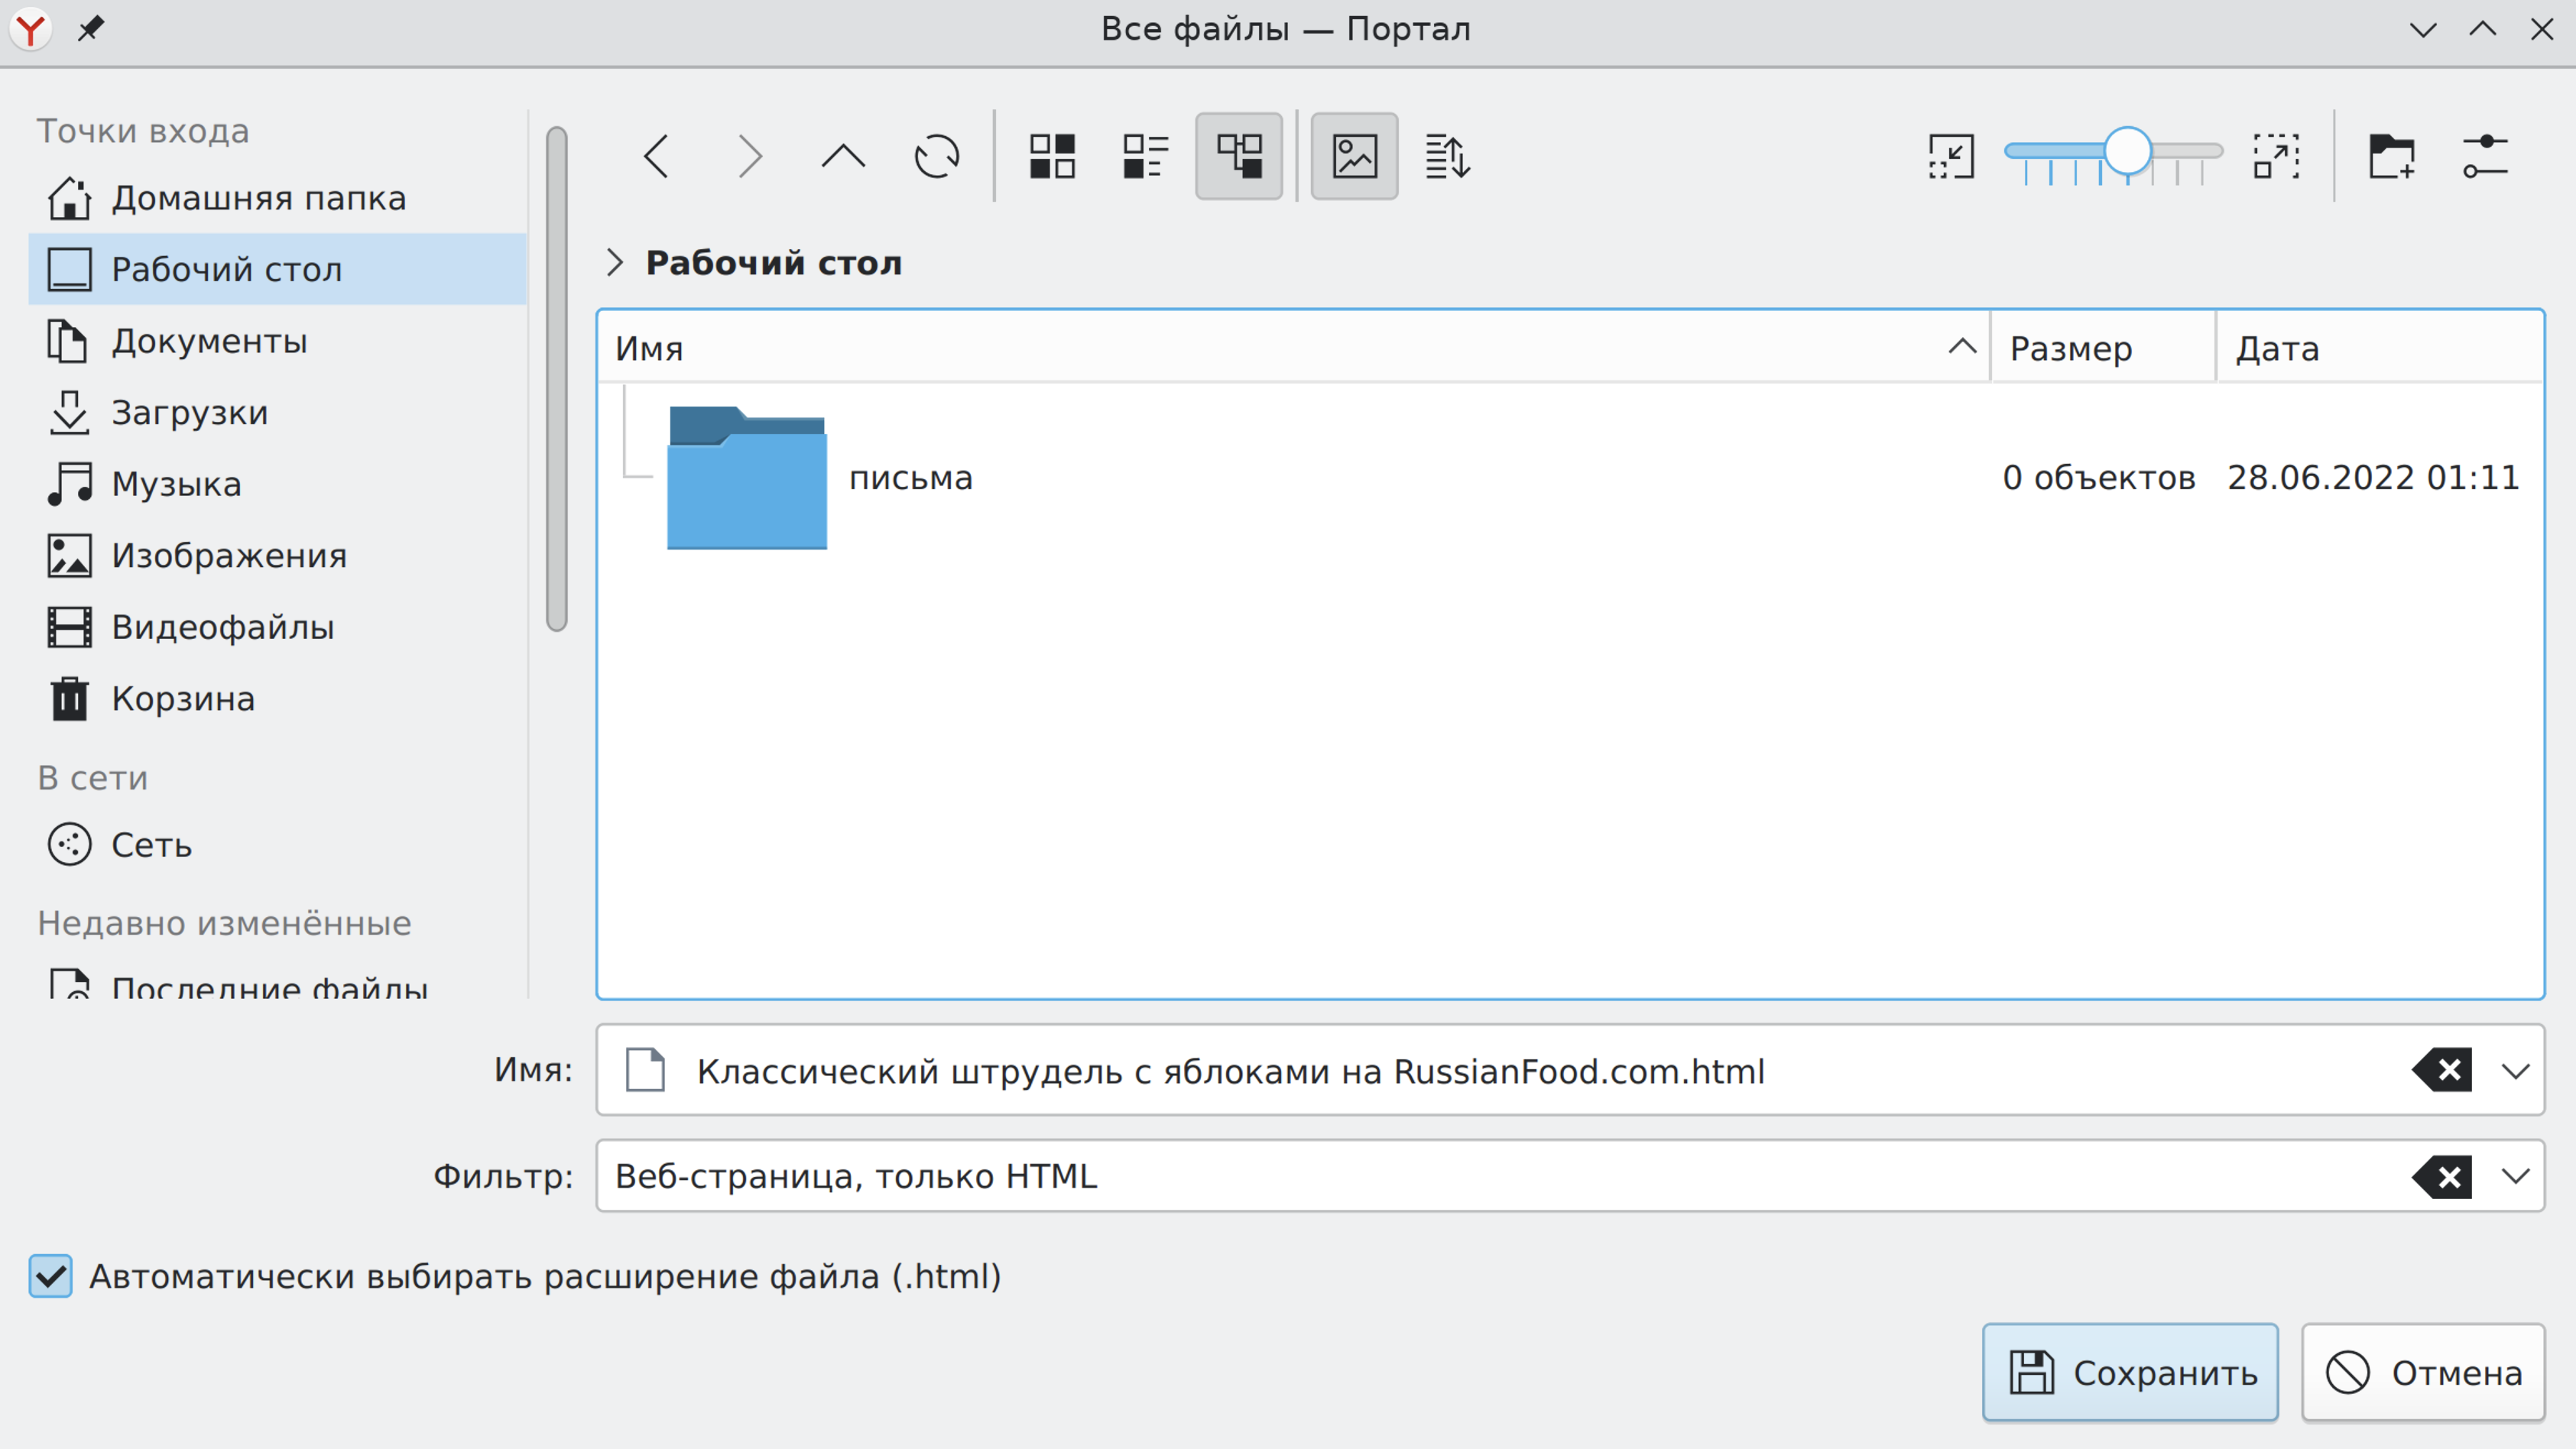2576x1449 pixels.
Task: Open Загрузки in places panel
Action: pyautogui.click(x=277, y=412)
